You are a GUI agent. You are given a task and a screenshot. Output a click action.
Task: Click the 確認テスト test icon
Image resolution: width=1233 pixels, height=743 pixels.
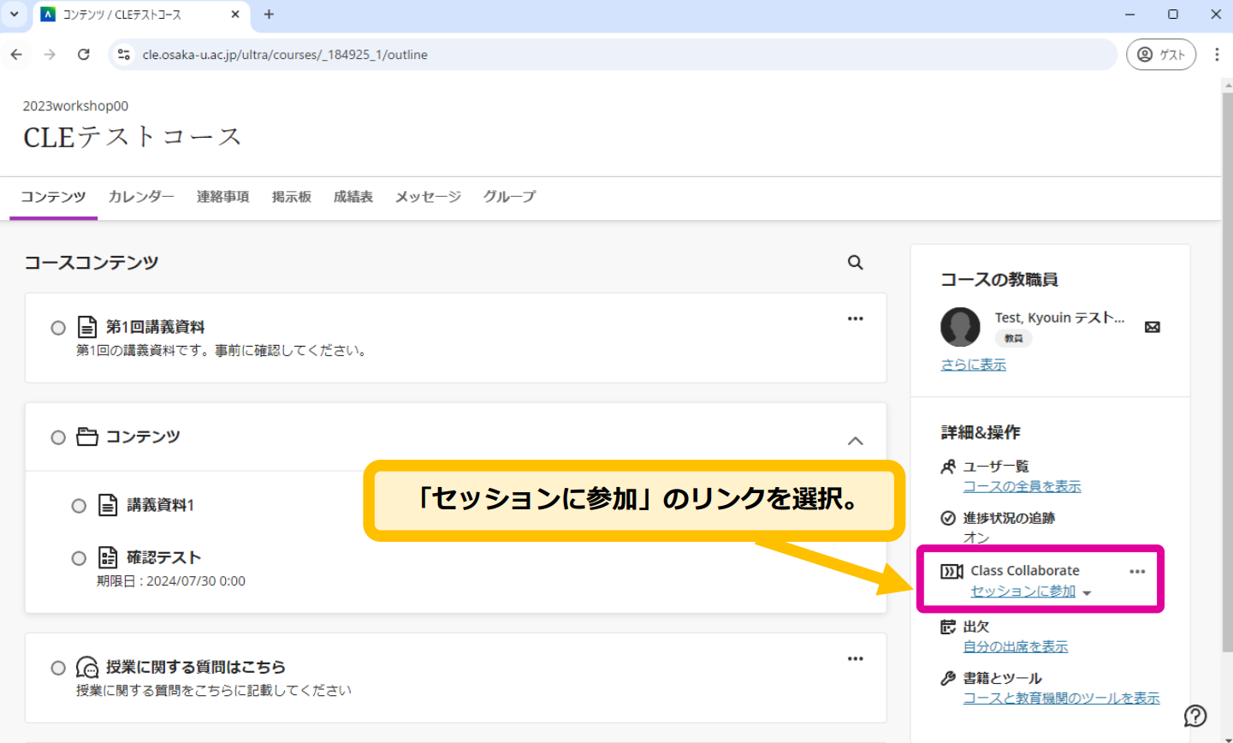point(108,557)
